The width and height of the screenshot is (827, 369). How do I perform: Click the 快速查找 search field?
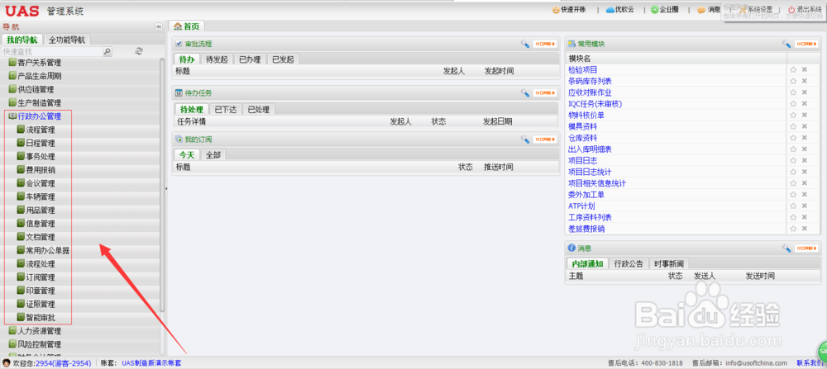pyautogui.click(x=51, y=51)
